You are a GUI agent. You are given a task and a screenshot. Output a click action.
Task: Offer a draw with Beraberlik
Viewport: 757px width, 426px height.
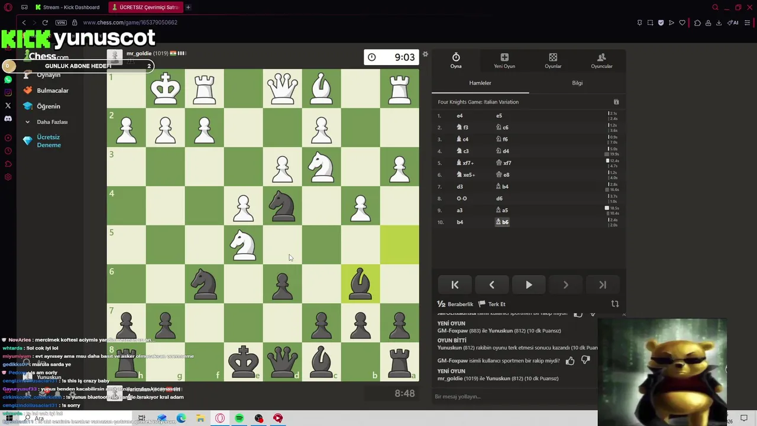tap(455, 304)
